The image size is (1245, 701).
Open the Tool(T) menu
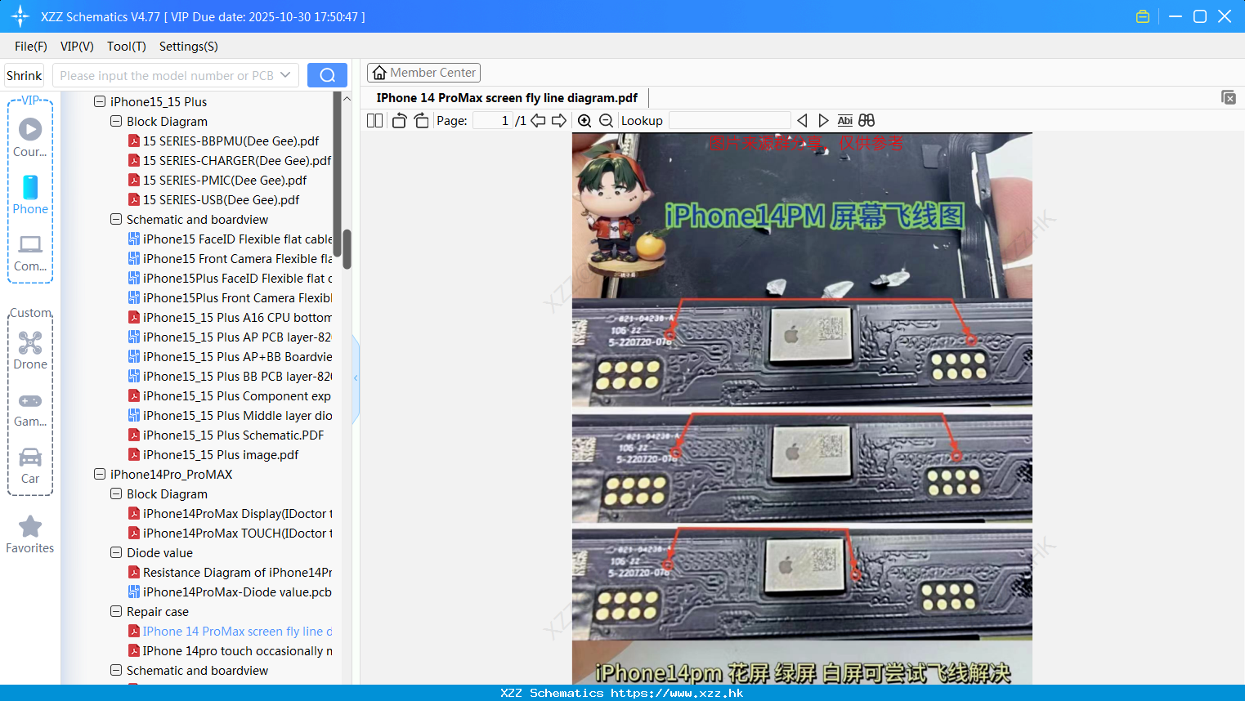pyautogui.click(x=127, y=47)
